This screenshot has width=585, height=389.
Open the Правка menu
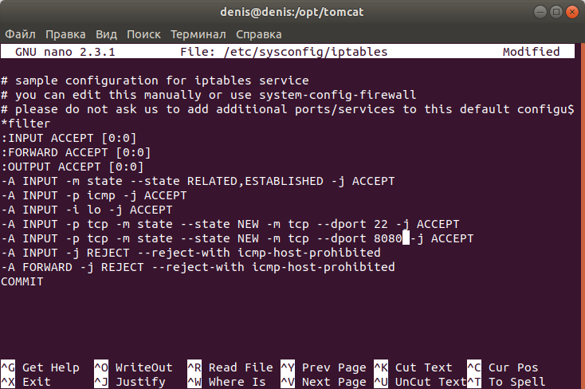tap(65, 34)
